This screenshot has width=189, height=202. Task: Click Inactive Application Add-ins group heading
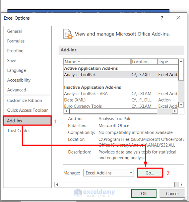pos(93,87)
